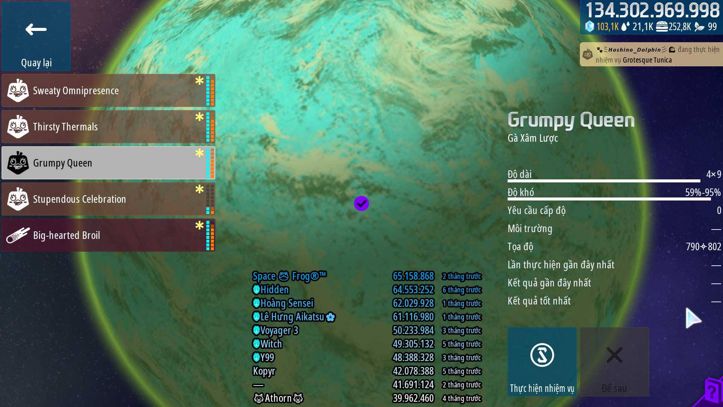
Task: Select the Stupendous Celebration chicken icon
Action: (x=18, y=199)
